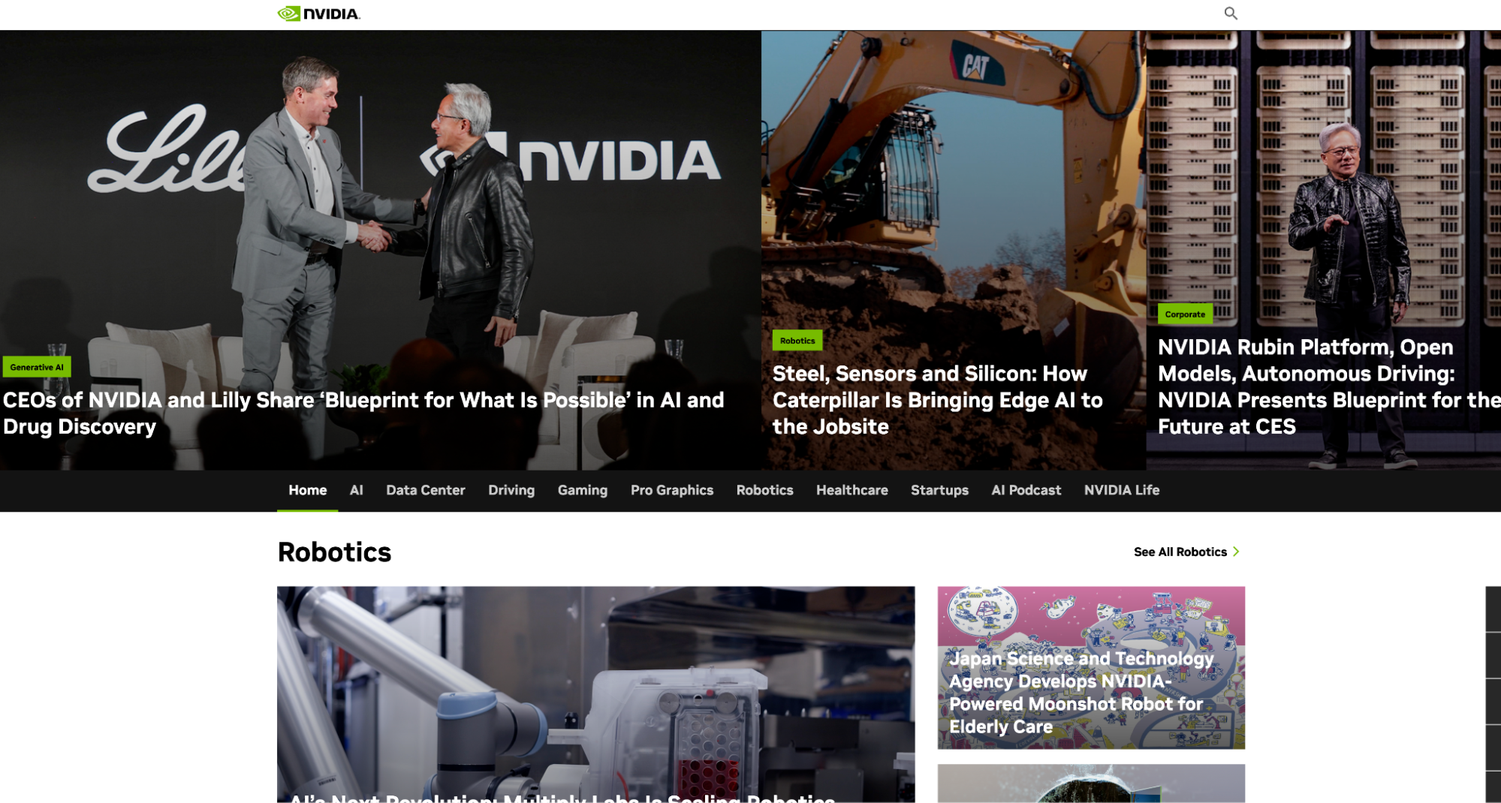Open the search magnifier icon

1230,14
